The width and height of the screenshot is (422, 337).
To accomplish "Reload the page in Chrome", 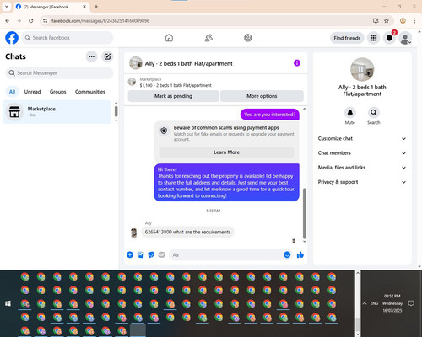I will (31, 21).
